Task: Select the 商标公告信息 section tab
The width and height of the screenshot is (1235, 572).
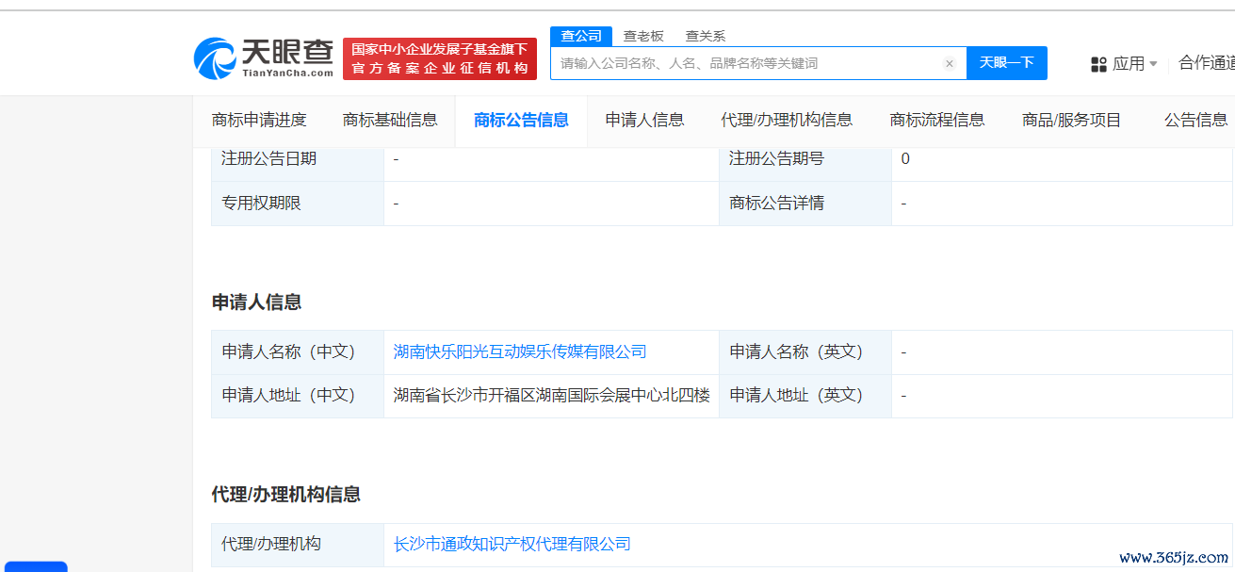Action: 521,120
